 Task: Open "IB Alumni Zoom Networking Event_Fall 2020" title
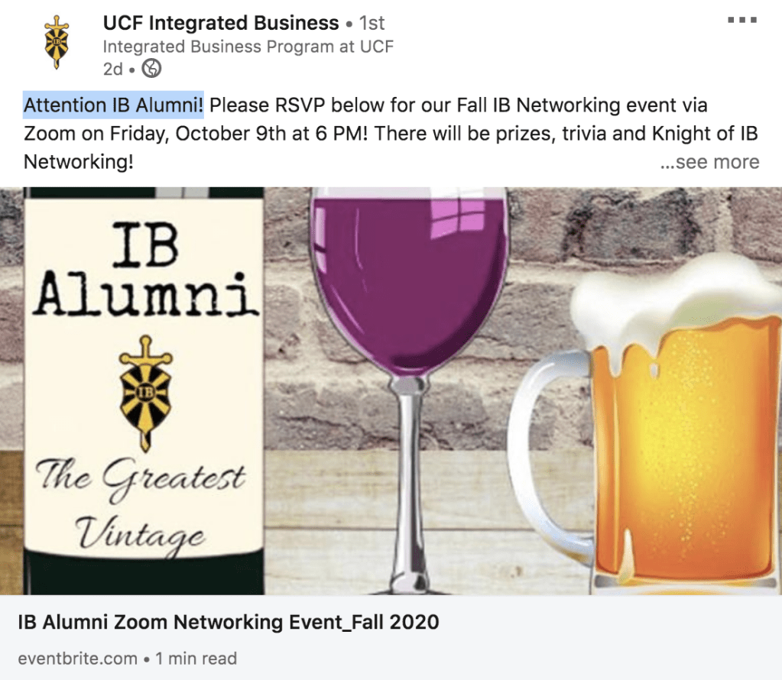[x=229, y=622]
